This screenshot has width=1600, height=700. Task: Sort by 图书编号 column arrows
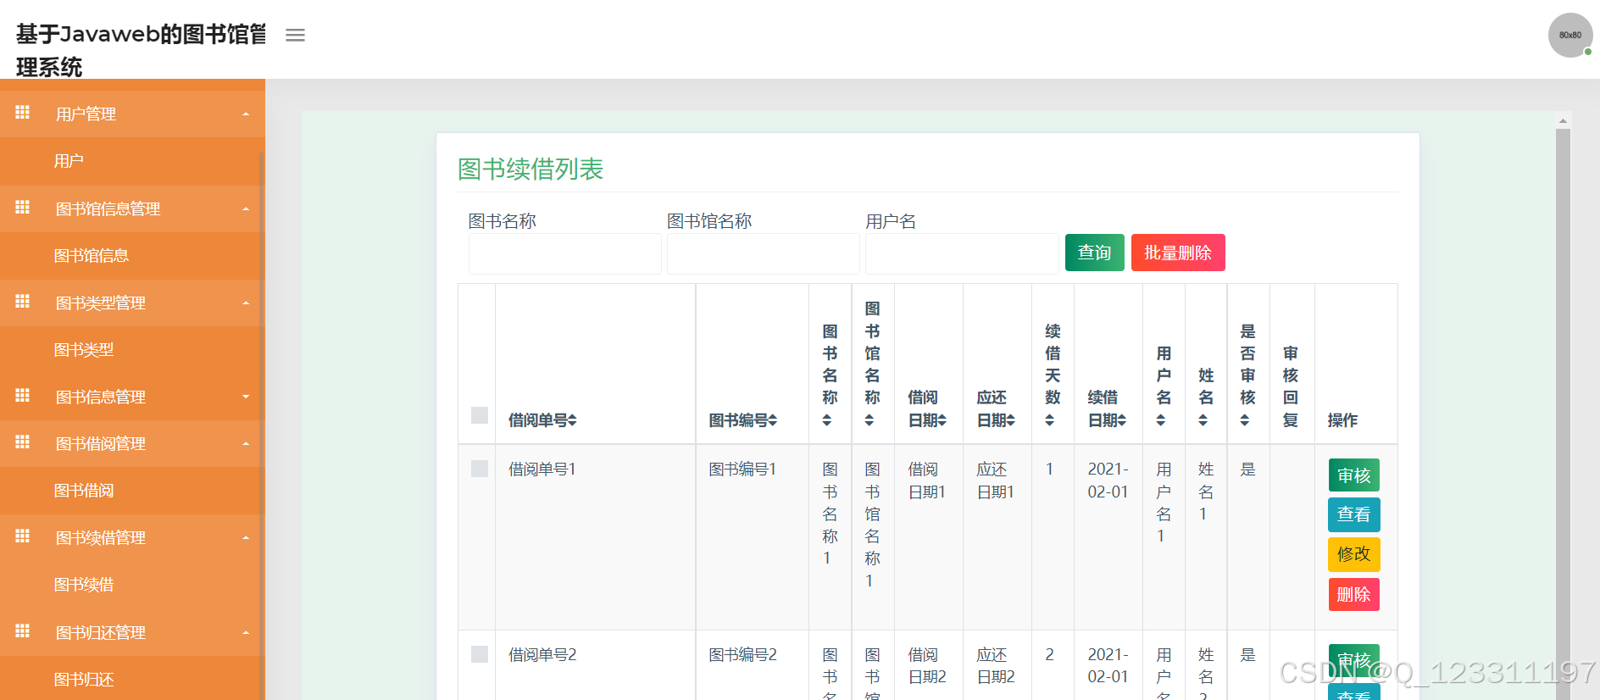click(x=773, y=420)
